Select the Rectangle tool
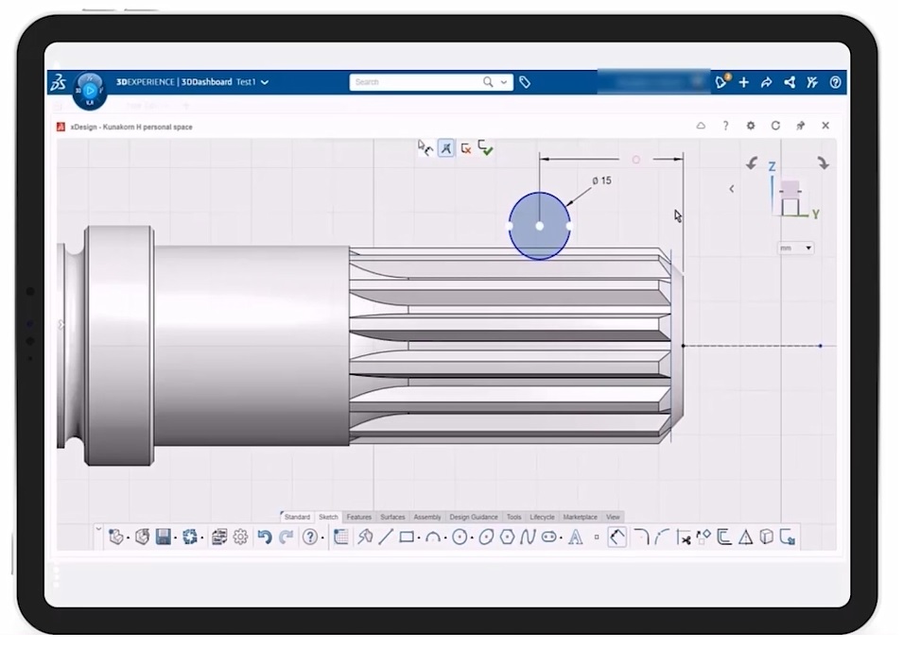The width and height of the screenshot is (903, 648). click(407, 537)
